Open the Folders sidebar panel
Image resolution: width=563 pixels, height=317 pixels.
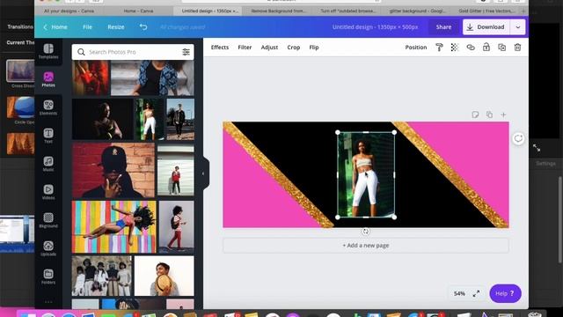click(48, 276)
